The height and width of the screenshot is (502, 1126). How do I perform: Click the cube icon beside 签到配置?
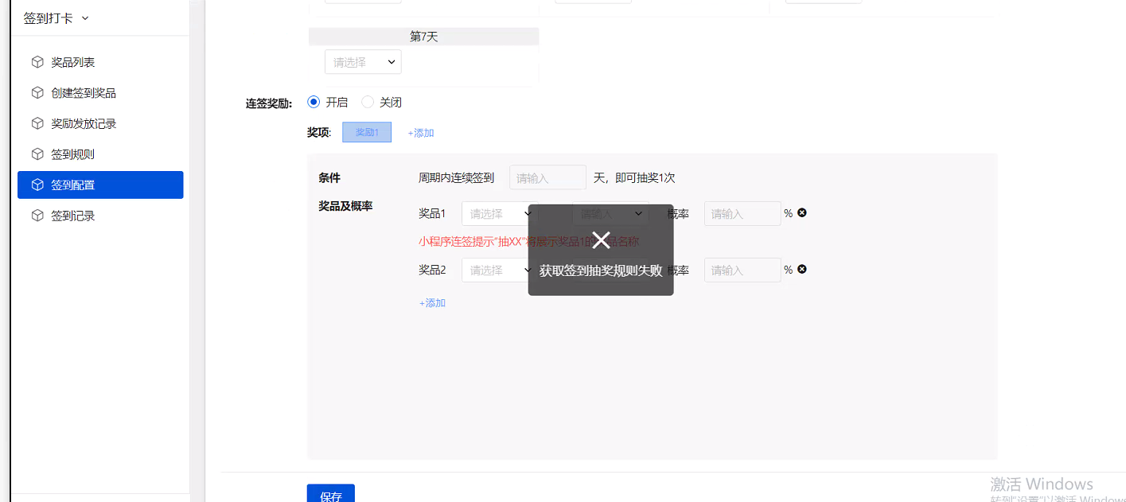37,185
